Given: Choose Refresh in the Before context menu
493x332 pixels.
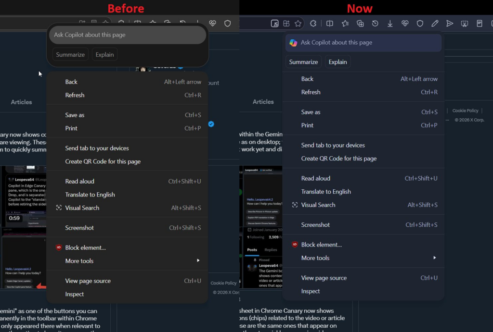Looking at the screenshot, I should click(x=128, y=95).
